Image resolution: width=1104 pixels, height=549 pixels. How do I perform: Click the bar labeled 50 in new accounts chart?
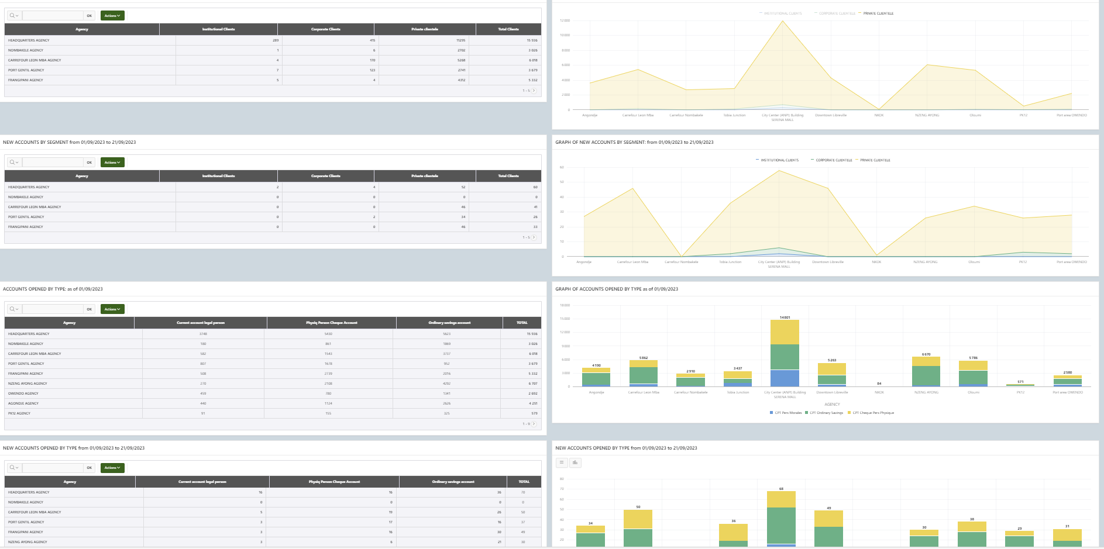[x=638, y=528]
